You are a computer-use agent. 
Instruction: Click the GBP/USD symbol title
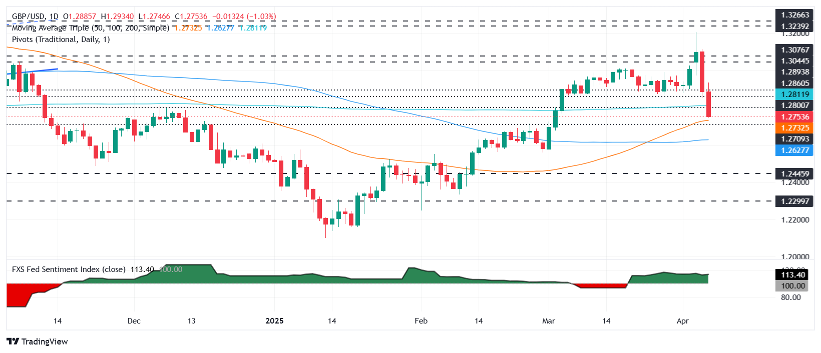[28, 16]
